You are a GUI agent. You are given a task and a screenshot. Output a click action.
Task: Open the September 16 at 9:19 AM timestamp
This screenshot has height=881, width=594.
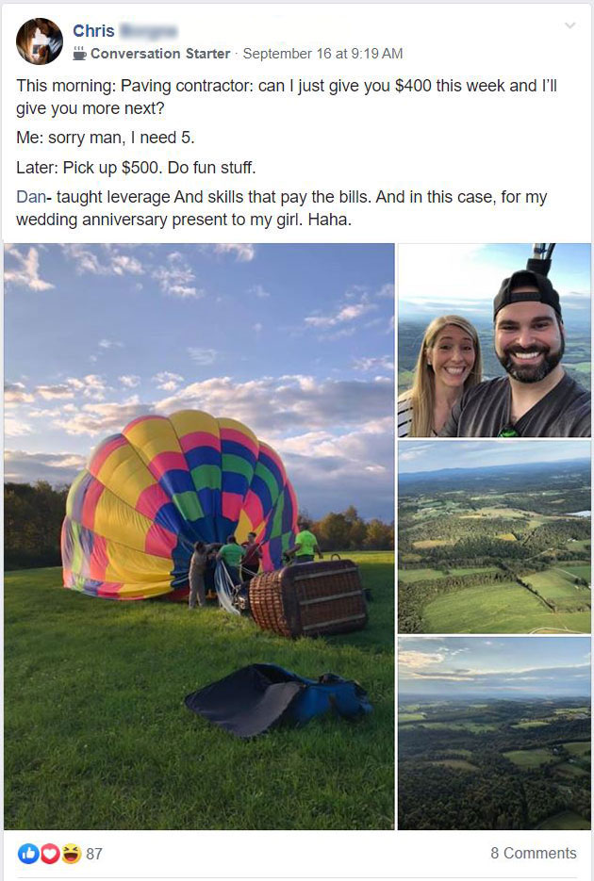[322, 54]
